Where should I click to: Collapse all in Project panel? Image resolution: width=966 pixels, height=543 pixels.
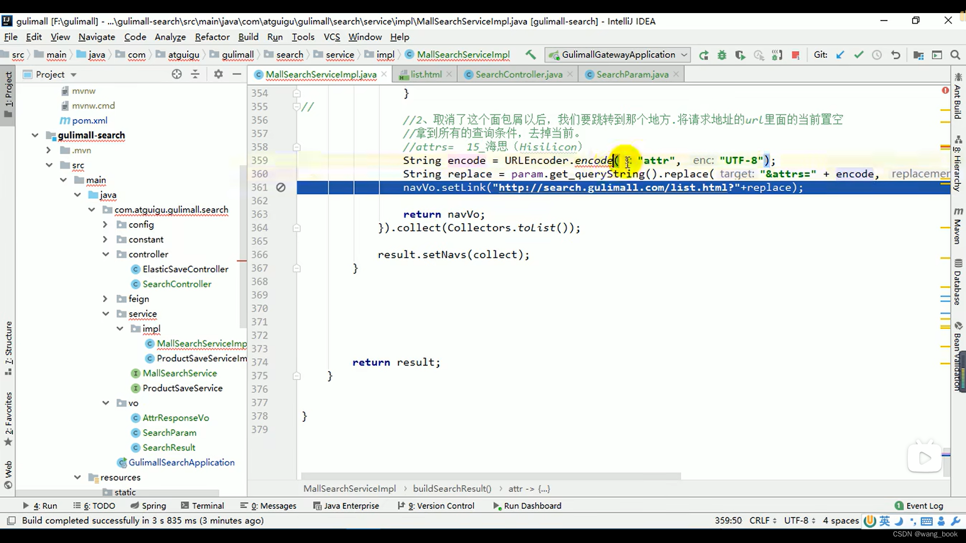click(195, 74)
